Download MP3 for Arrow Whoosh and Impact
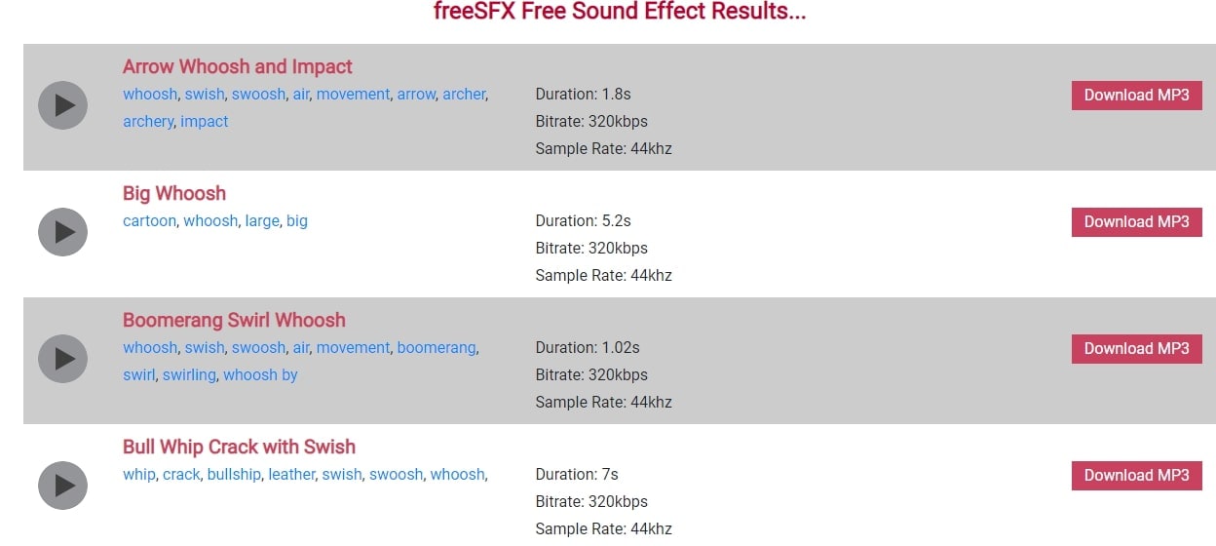 pos(1136,96)
